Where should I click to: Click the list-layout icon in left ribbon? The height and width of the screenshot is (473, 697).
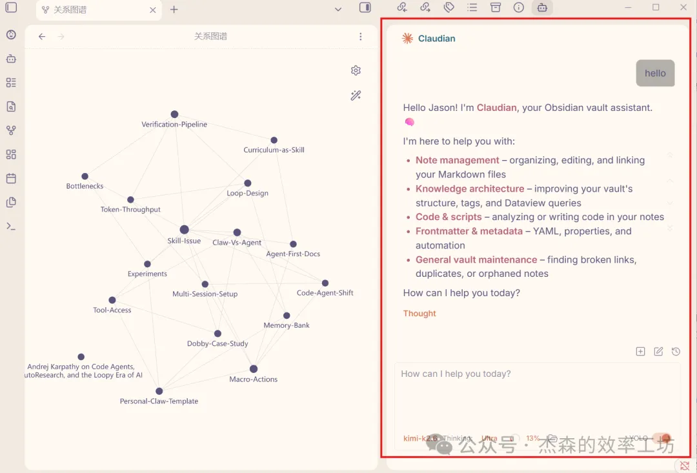tap(11, 83)
